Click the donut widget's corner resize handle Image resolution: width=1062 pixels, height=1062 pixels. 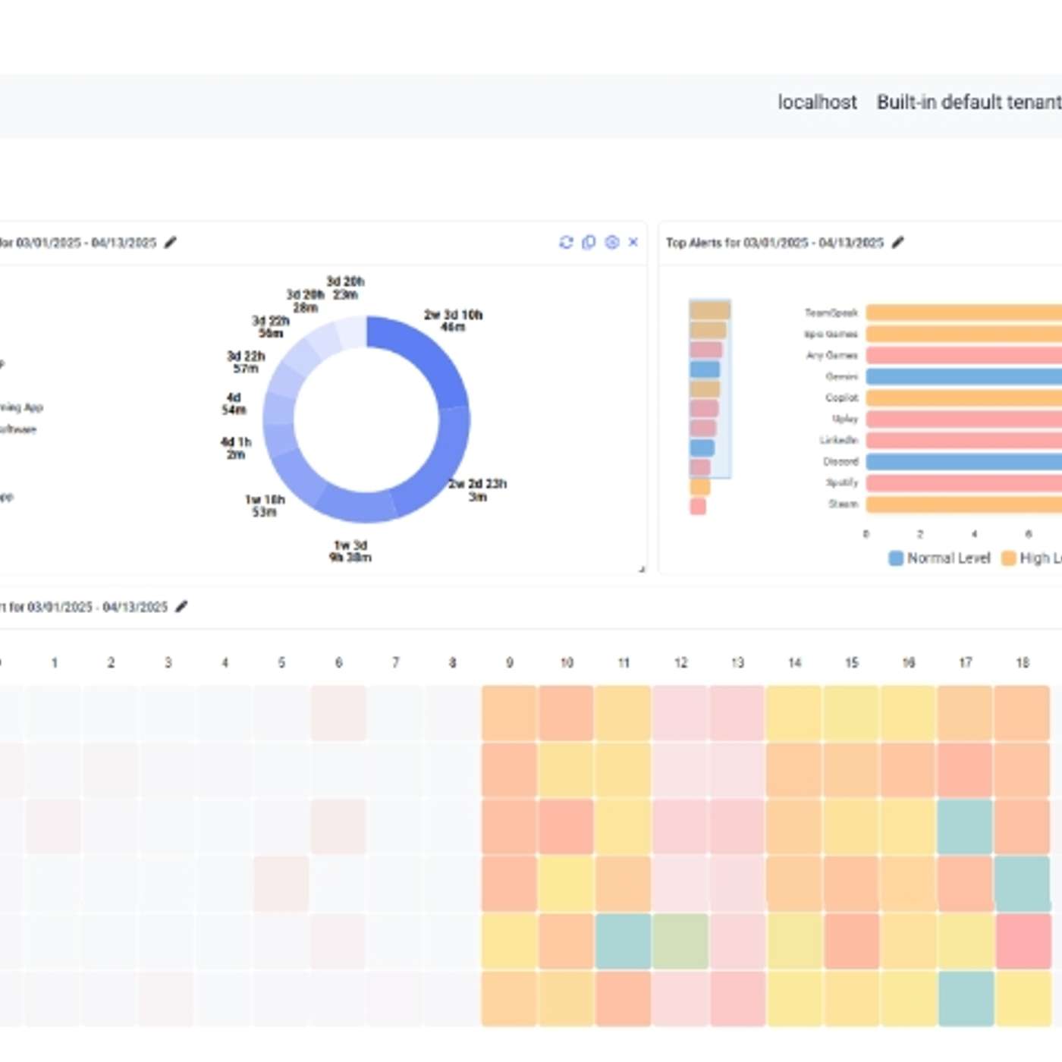click(642, 569)
